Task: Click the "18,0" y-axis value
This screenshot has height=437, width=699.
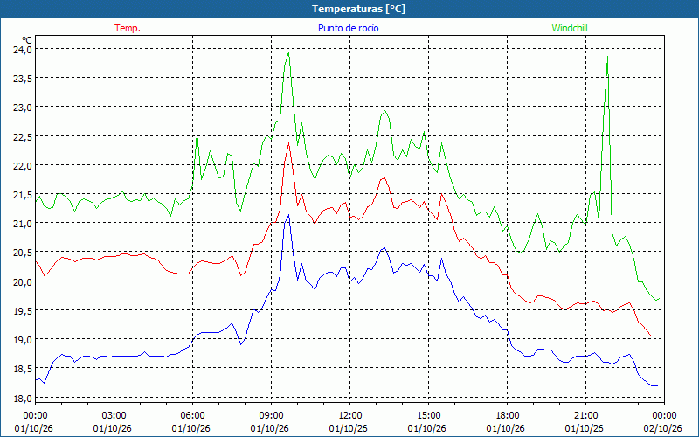Action: (x=23, y=398)
